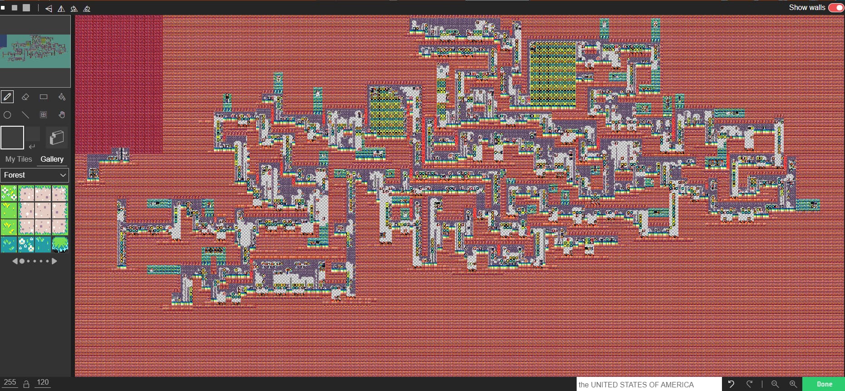This screenshot has width=845, height=391.
Task: Select the hand pan tool
Action: click(x=62, y=115)
